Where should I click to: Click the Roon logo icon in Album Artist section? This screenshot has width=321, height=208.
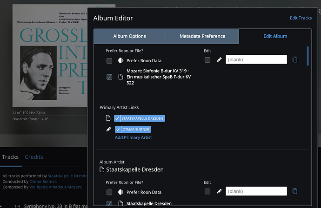point(121,192)
